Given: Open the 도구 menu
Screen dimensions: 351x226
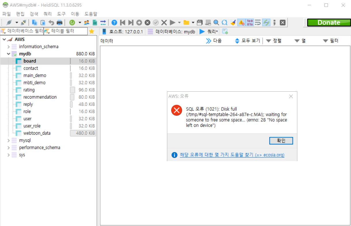Looking at the screenshot, I should (61, 14).
